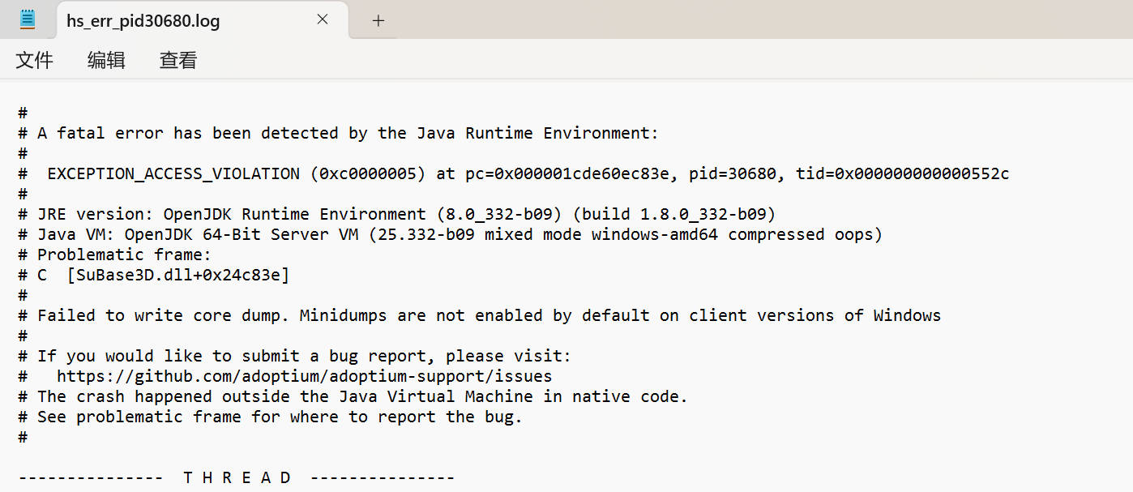Click the 'Problematic frame:' line
The height and width of the screenshot is (492, 1133).
tap(114, 255)
